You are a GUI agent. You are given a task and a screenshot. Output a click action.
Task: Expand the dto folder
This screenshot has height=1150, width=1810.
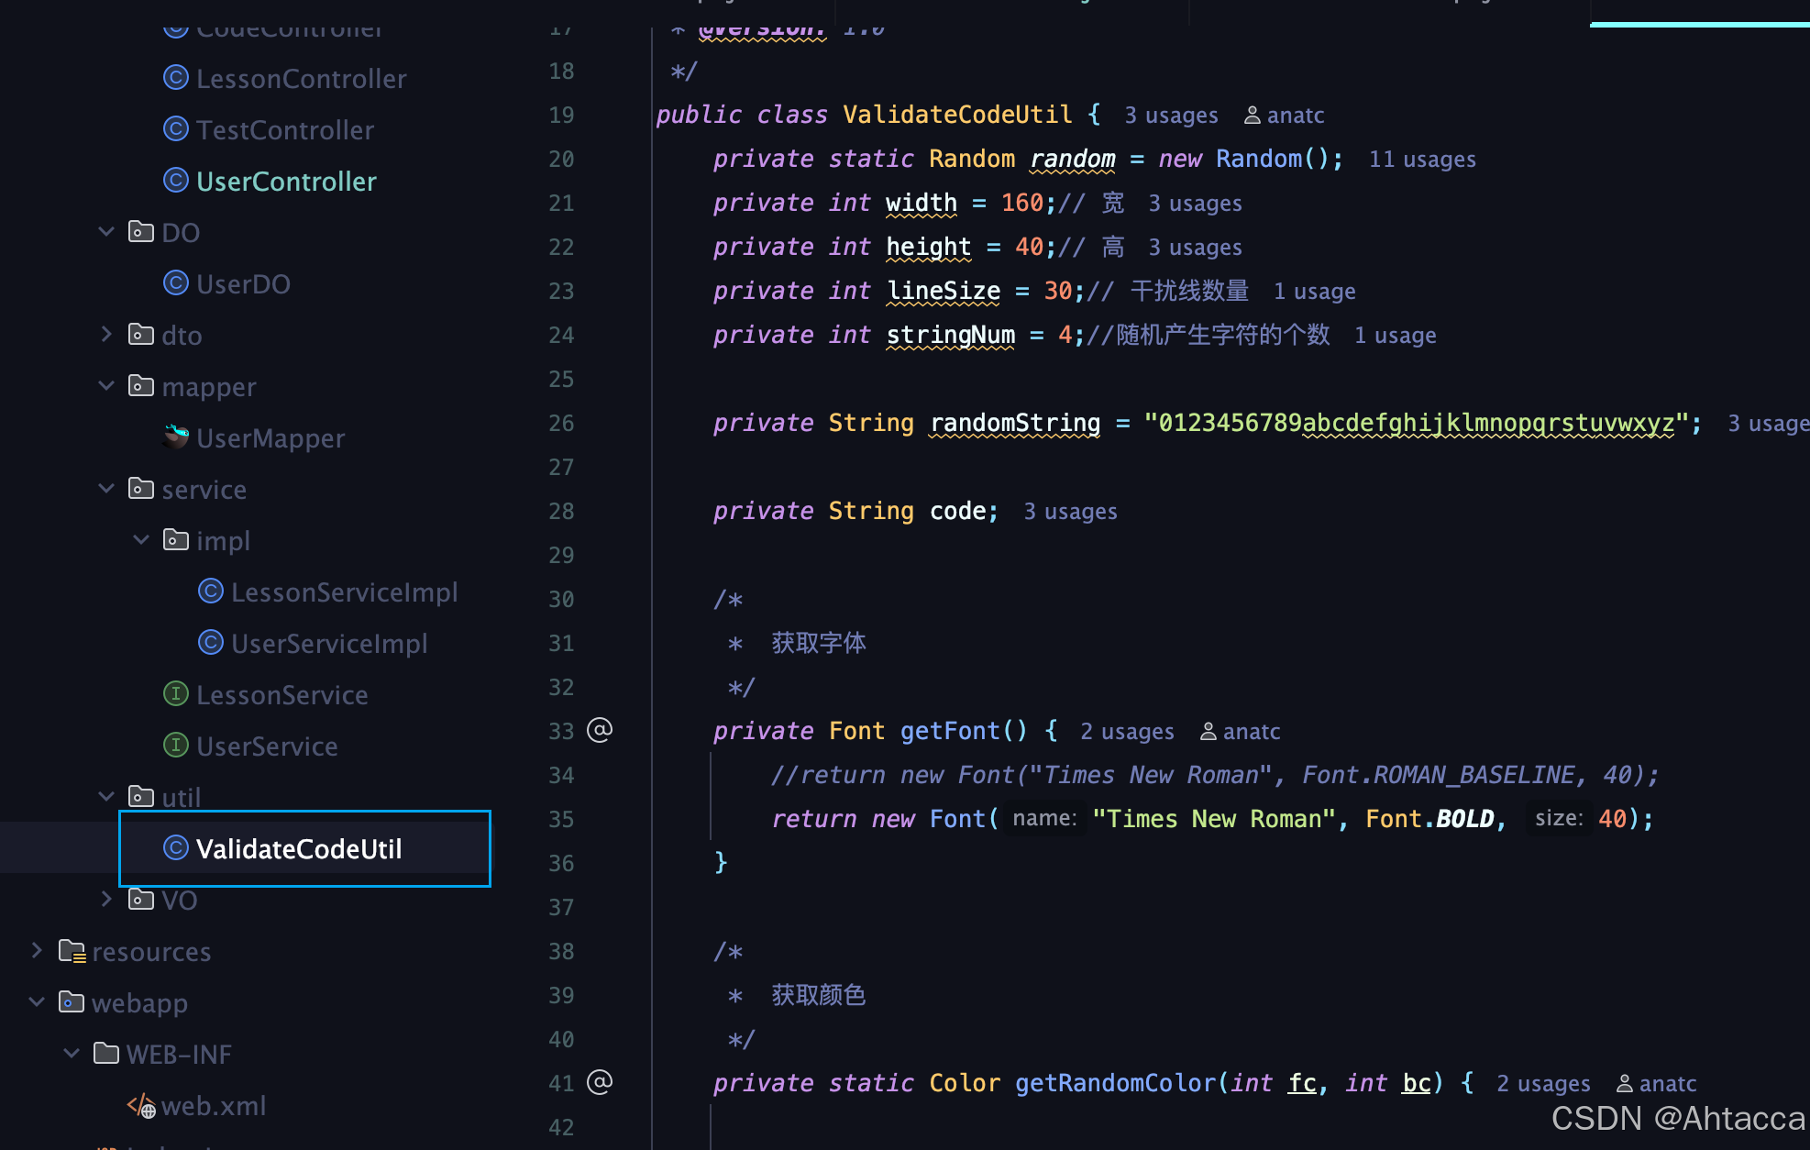[106, 335]
